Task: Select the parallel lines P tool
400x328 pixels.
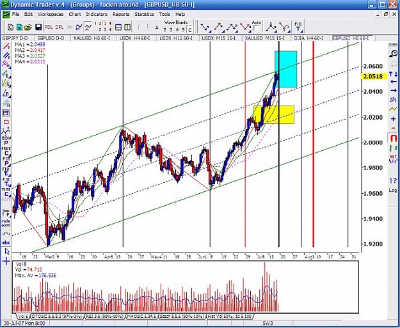Action: tap(6, 56)
